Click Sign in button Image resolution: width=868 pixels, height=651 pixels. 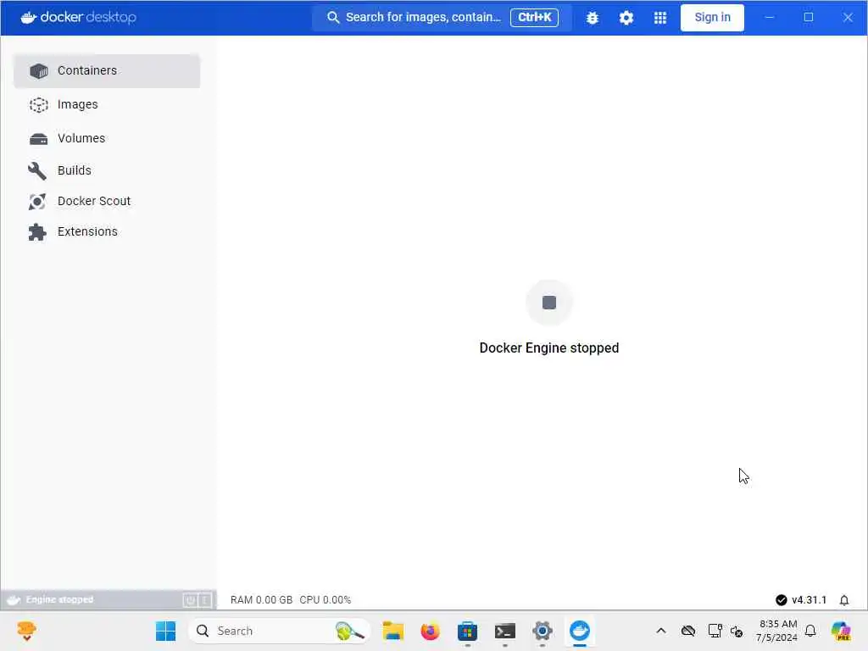click(x=712, y=18)
